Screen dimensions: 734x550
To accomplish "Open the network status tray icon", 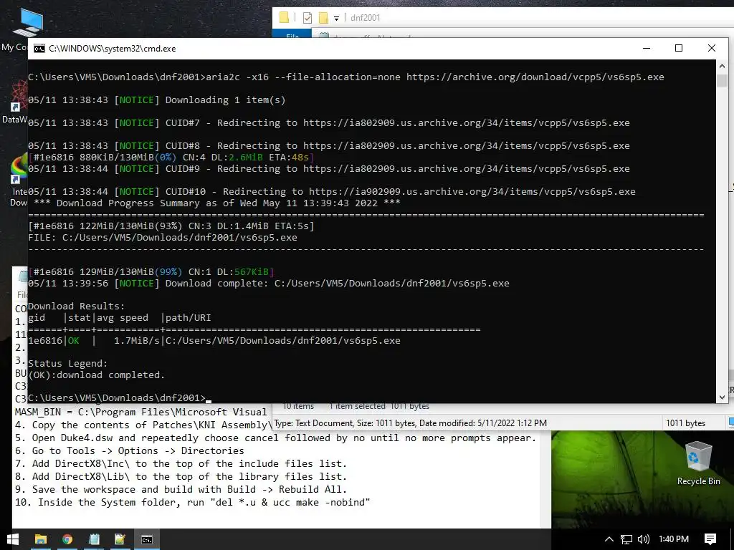I will (626, 539).
